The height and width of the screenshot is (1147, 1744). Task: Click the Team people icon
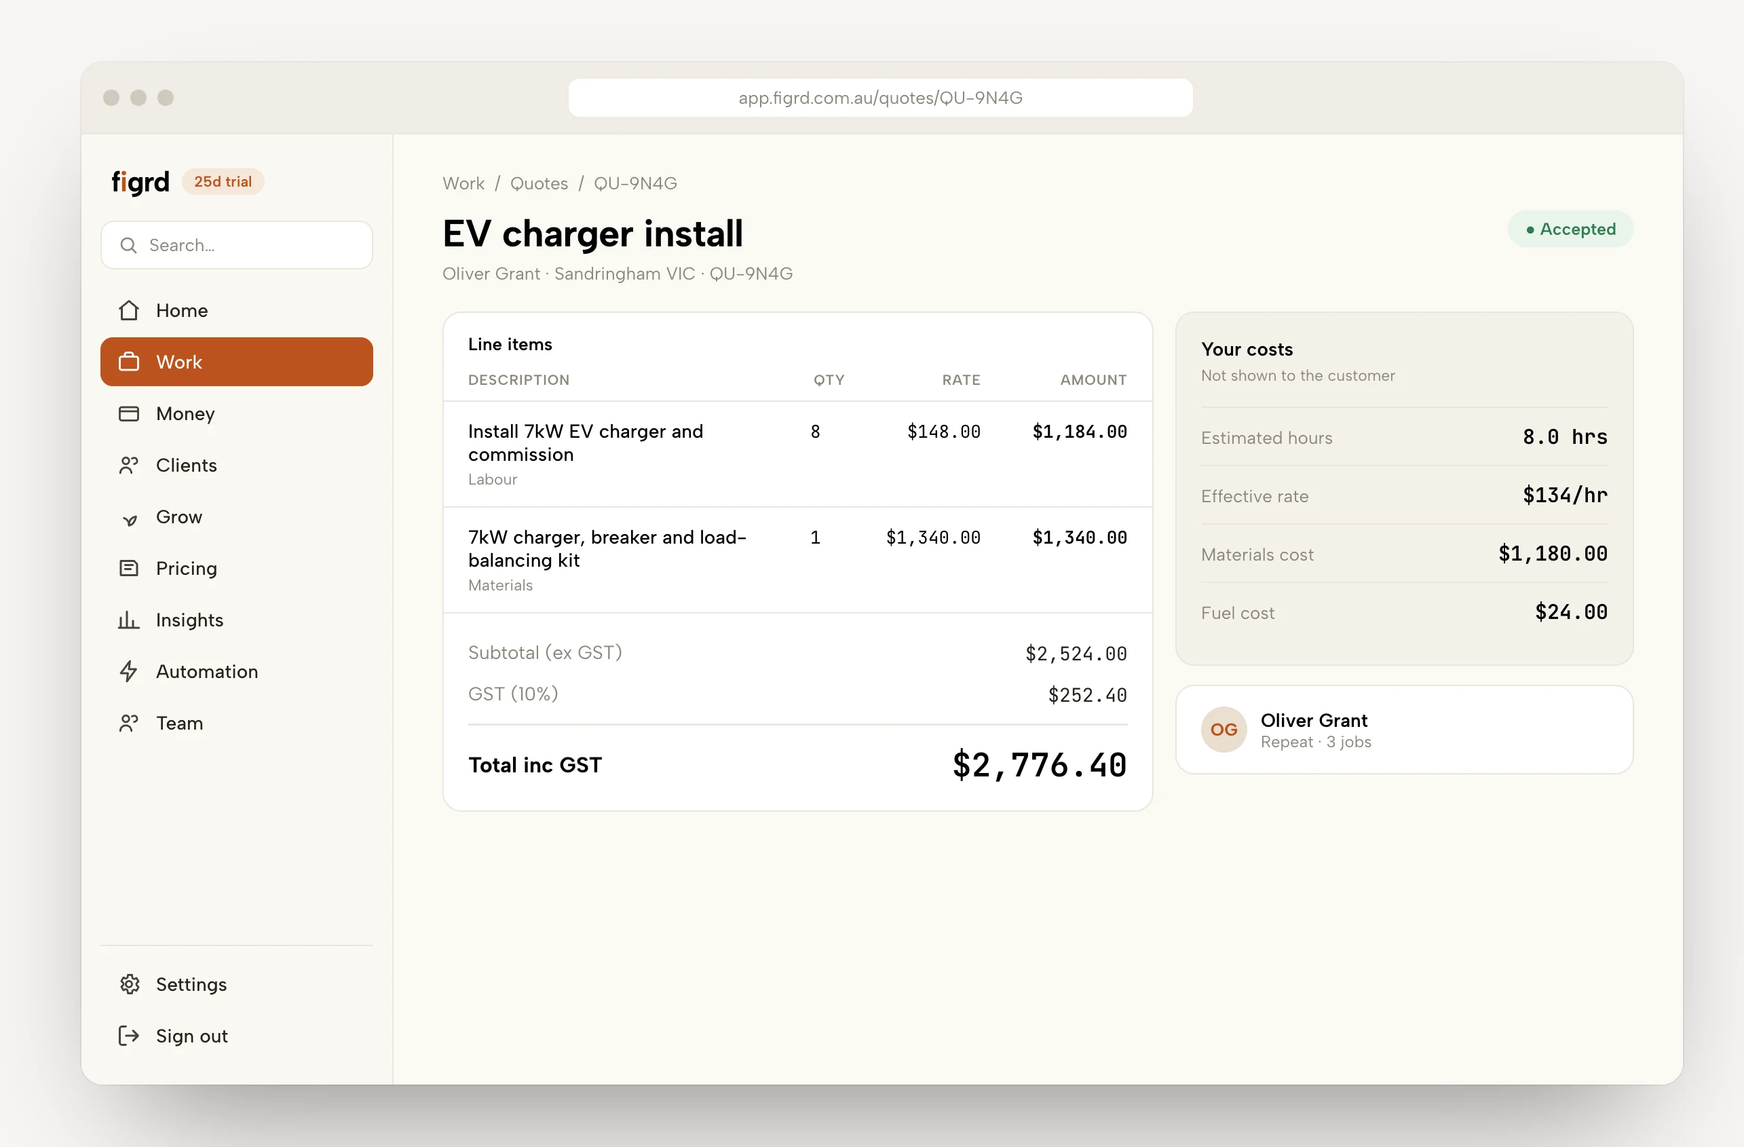[x=129, y=723]
